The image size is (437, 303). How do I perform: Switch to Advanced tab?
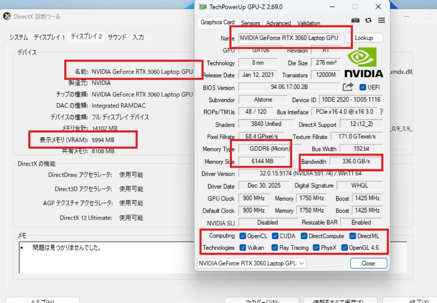point(278,23)
